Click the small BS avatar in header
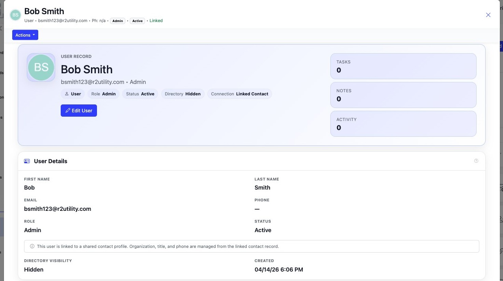This screenshot has width=503, height=281. (15, 15)
